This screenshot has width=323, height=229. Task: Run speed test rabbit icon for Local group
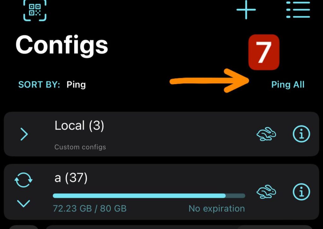click(x=266, y=134)
